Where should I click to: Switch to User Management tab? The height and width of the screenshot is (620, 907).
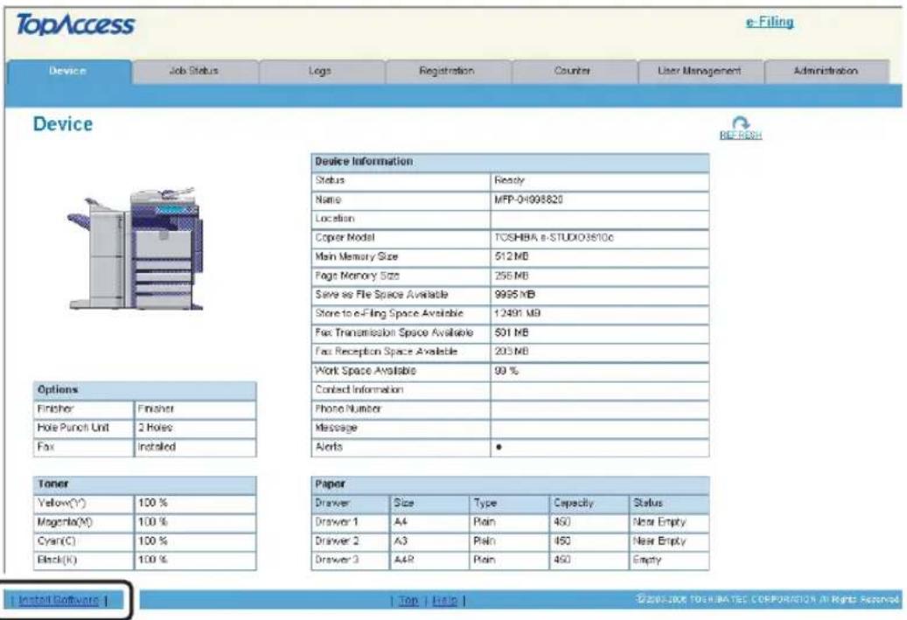coord(700,71)
